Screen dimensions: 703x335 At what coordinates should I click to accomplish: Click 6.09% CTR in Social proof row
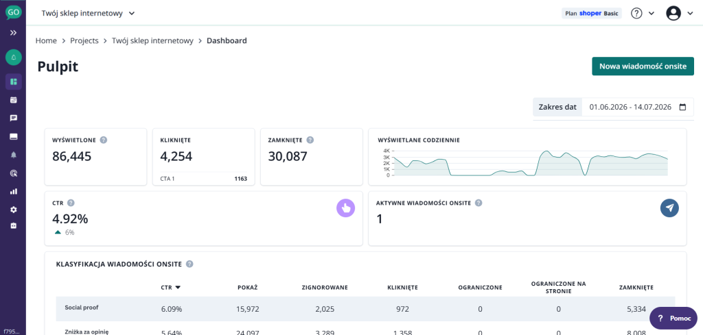coord(171,309)
